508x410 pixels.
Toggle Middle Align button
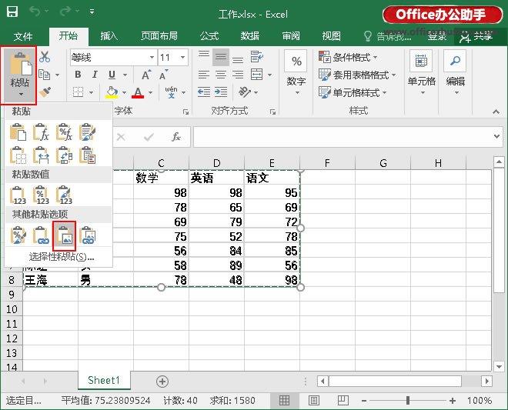coord(221,57)
